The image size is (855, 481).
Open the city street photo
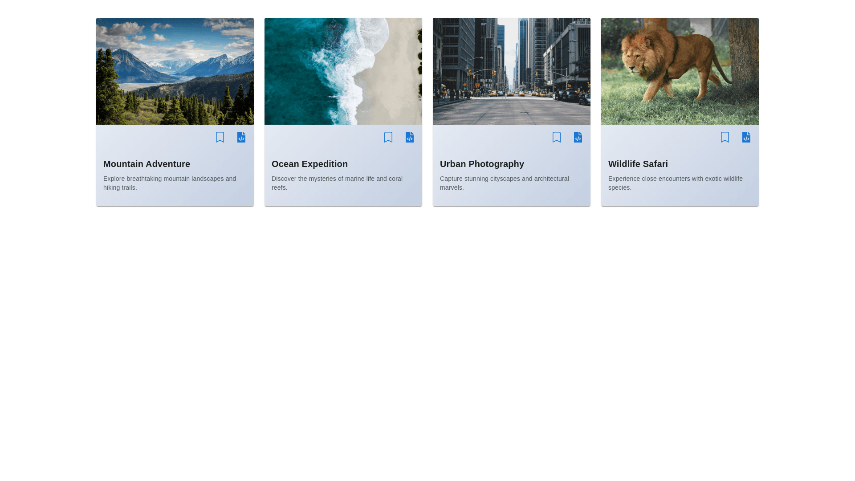512,71
